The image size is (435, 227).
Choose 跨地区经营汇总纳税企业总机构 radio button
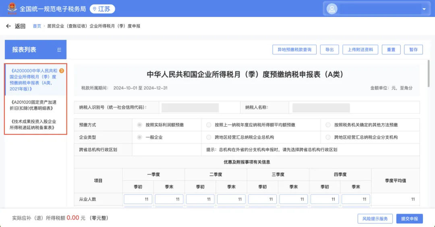point(209,137)
